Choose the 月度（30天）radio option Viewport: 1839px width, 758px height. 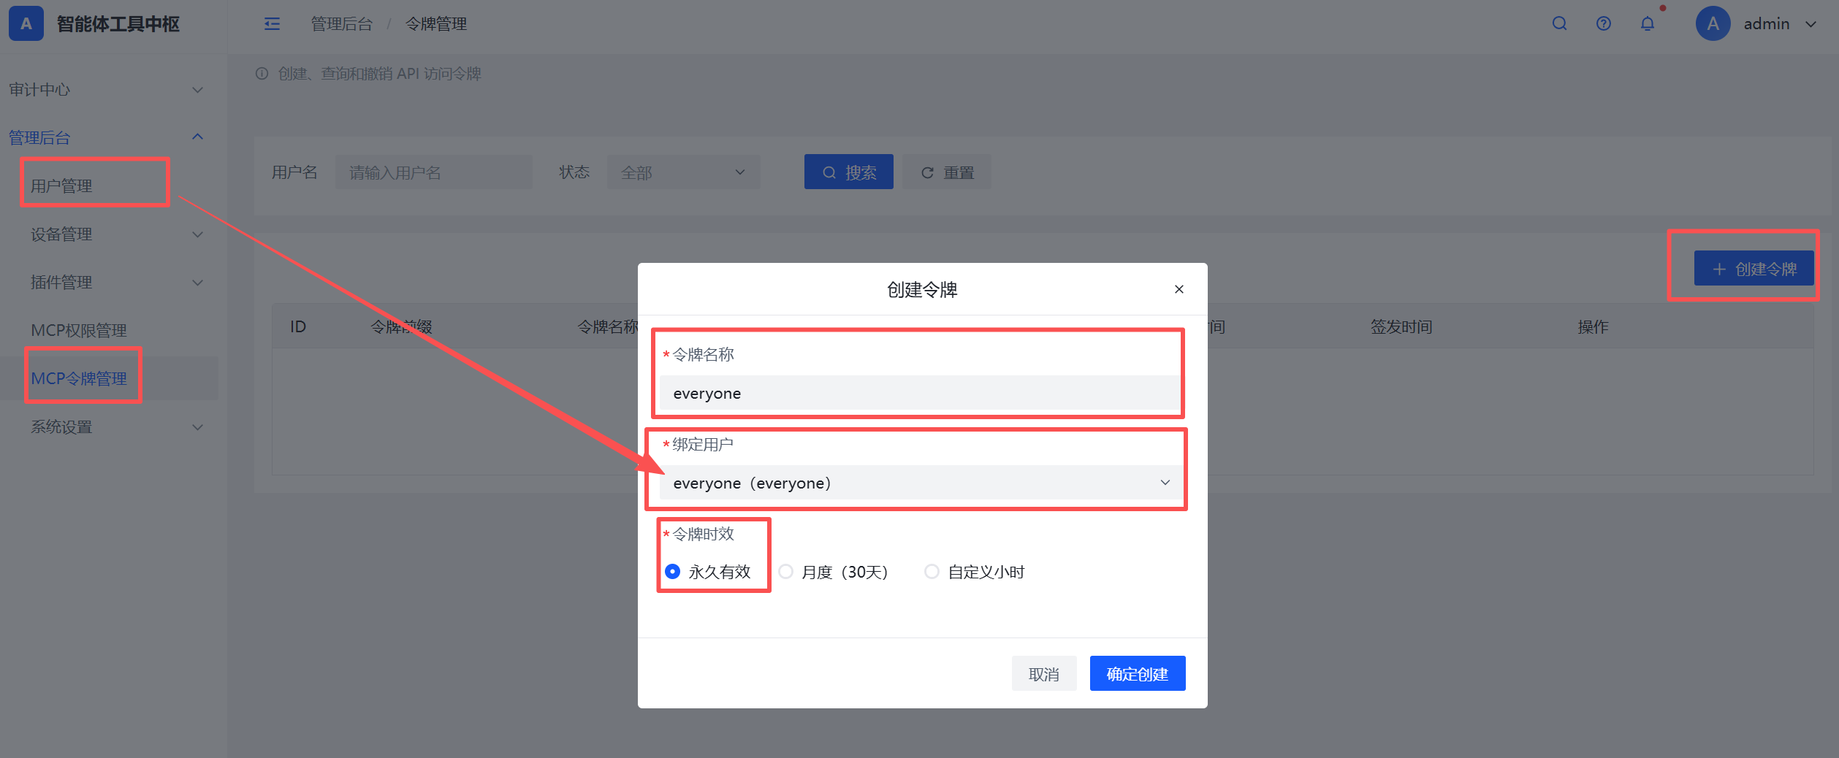pyautogui.click(x=834, y=572)
